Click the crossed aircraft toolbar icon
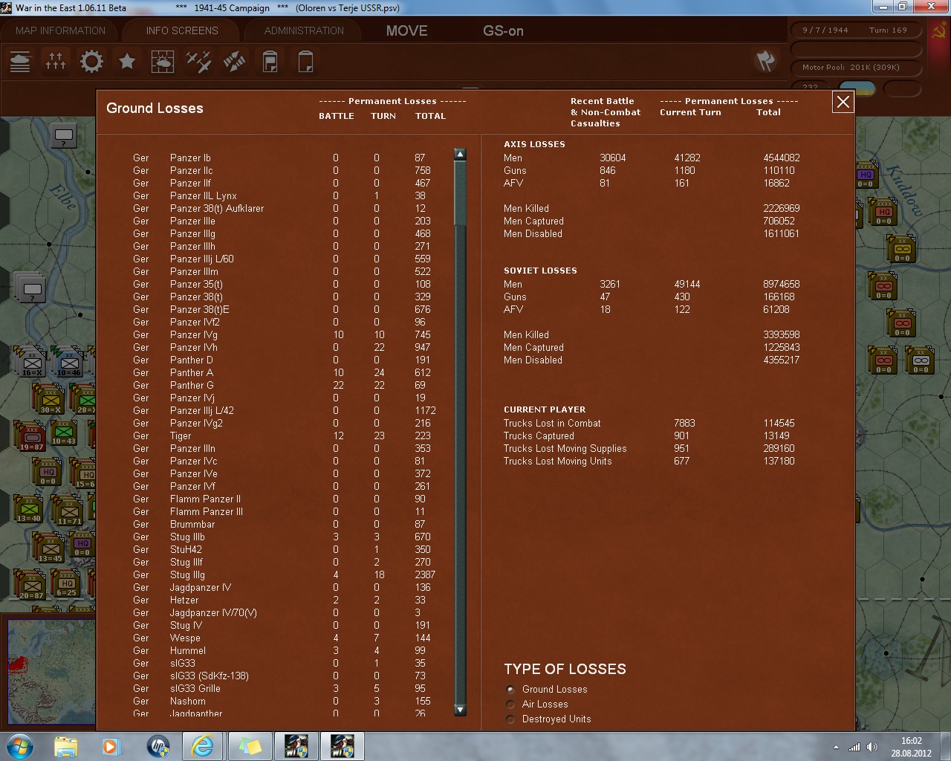This screenshot has width=951, height=761. coord(198,62)
